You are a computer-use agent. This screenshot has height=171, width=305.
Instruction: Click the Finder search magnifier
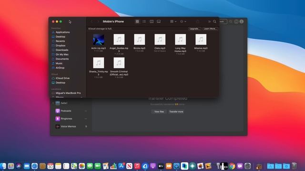coord(214,21)
